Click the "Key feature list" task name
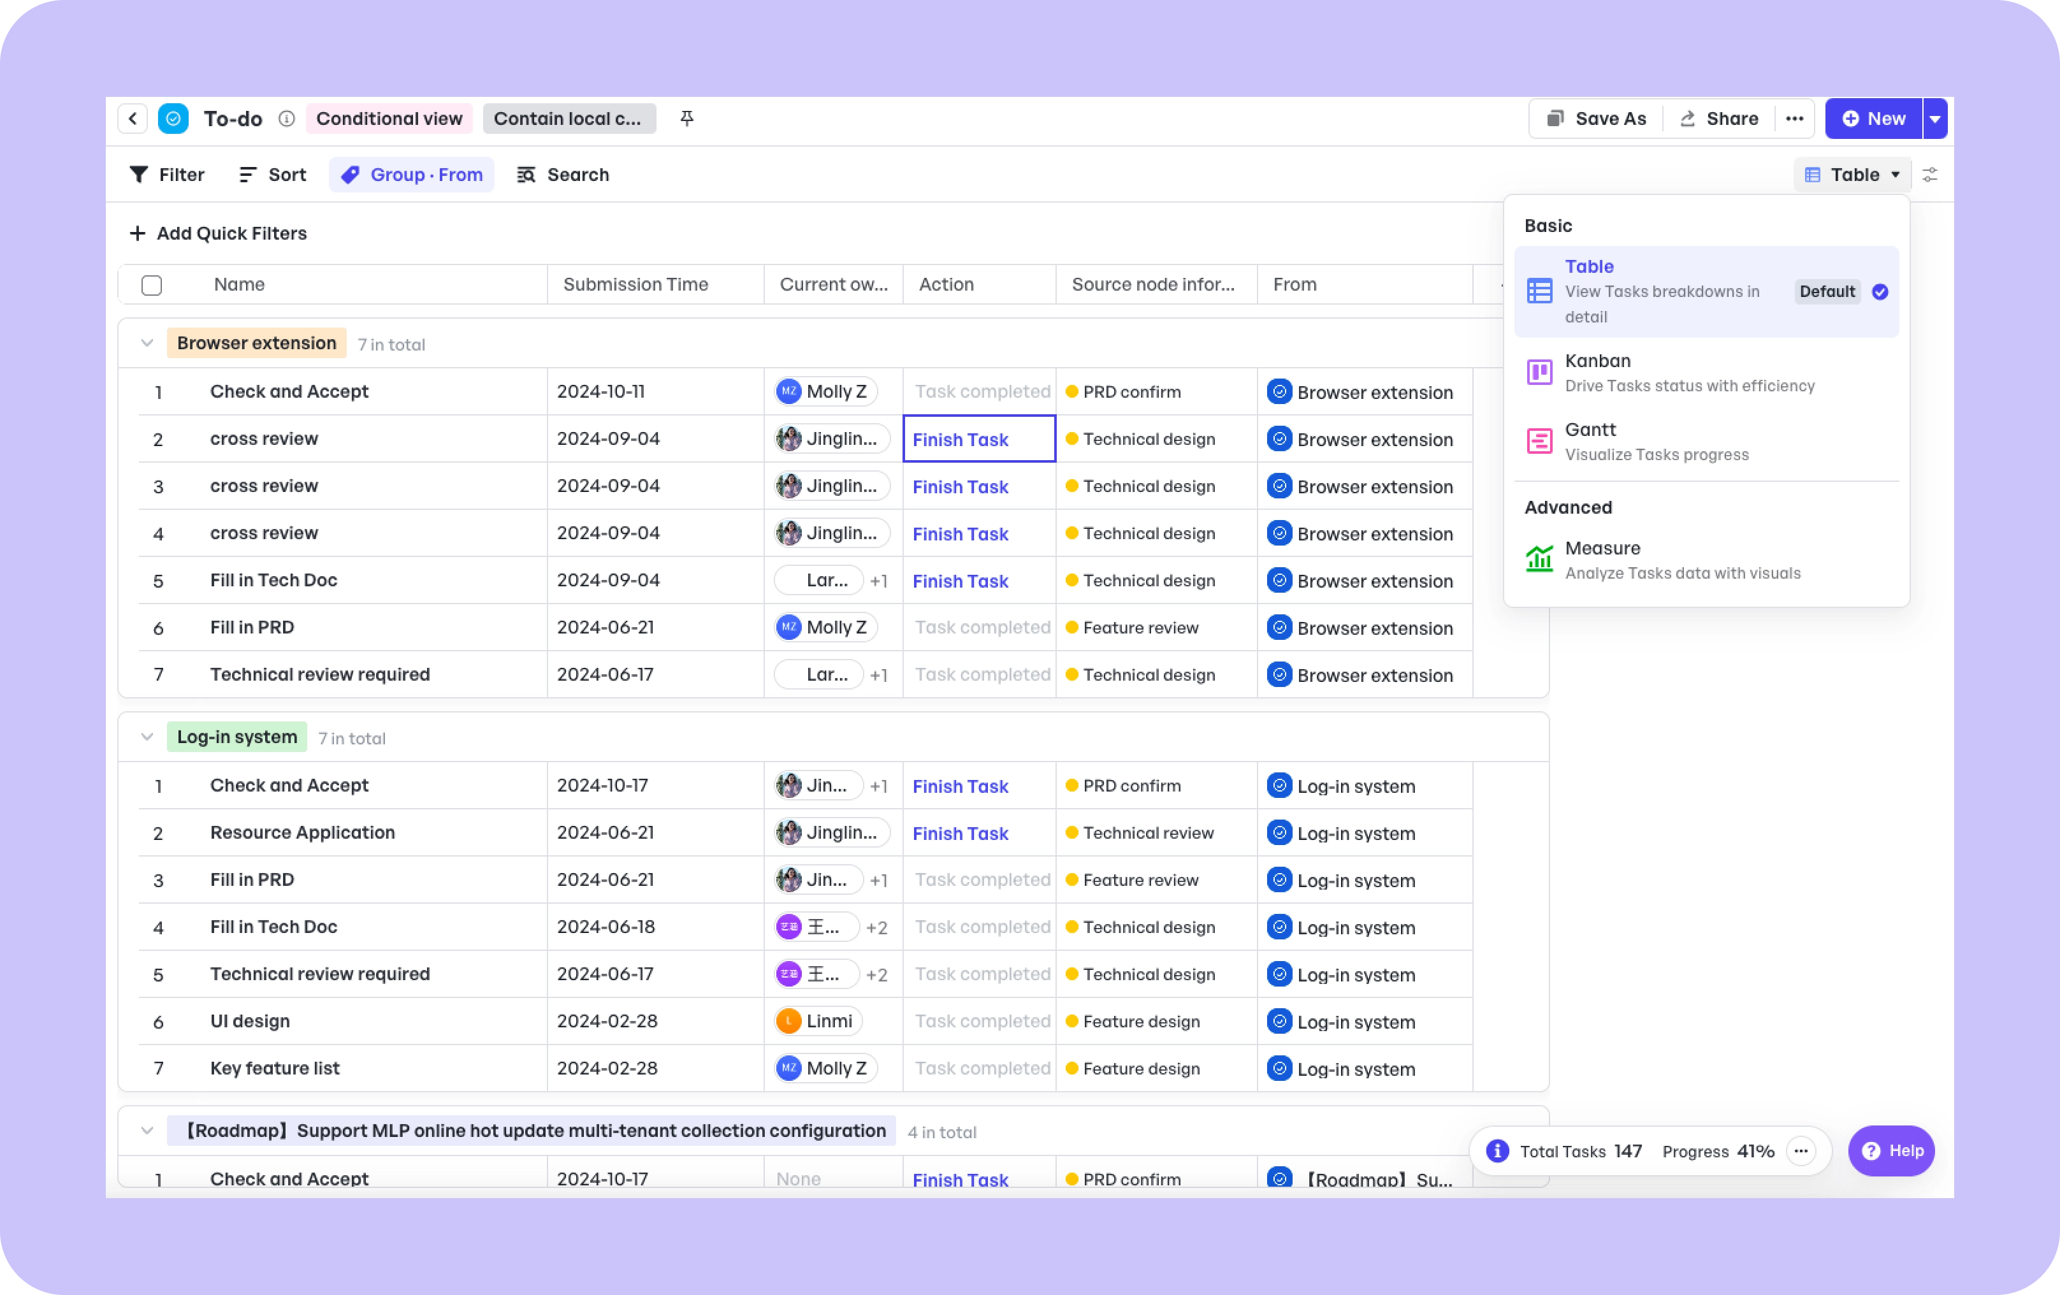The height and width of the screenshot is (1295, 2060). click(275, 1067)
